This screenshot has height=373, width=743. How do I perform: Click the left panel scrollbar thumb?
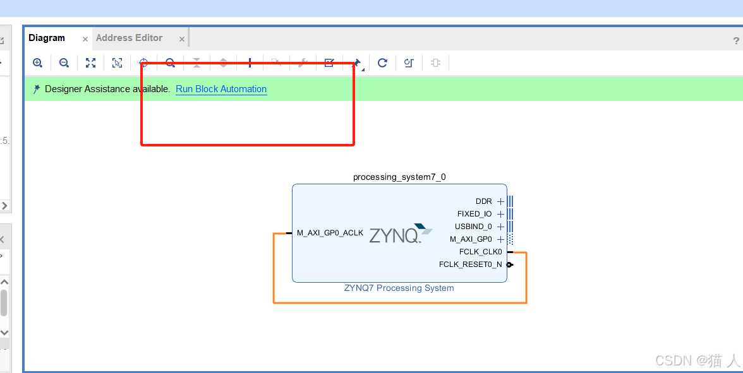(4, 302)
